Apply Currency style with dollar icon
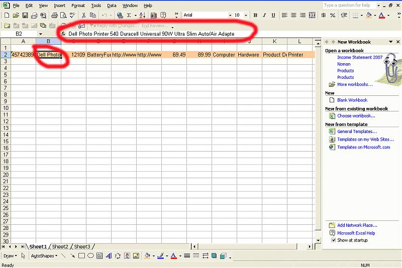Screen dimensions: 402x268 pyautogui.click(x=323, y=16)
